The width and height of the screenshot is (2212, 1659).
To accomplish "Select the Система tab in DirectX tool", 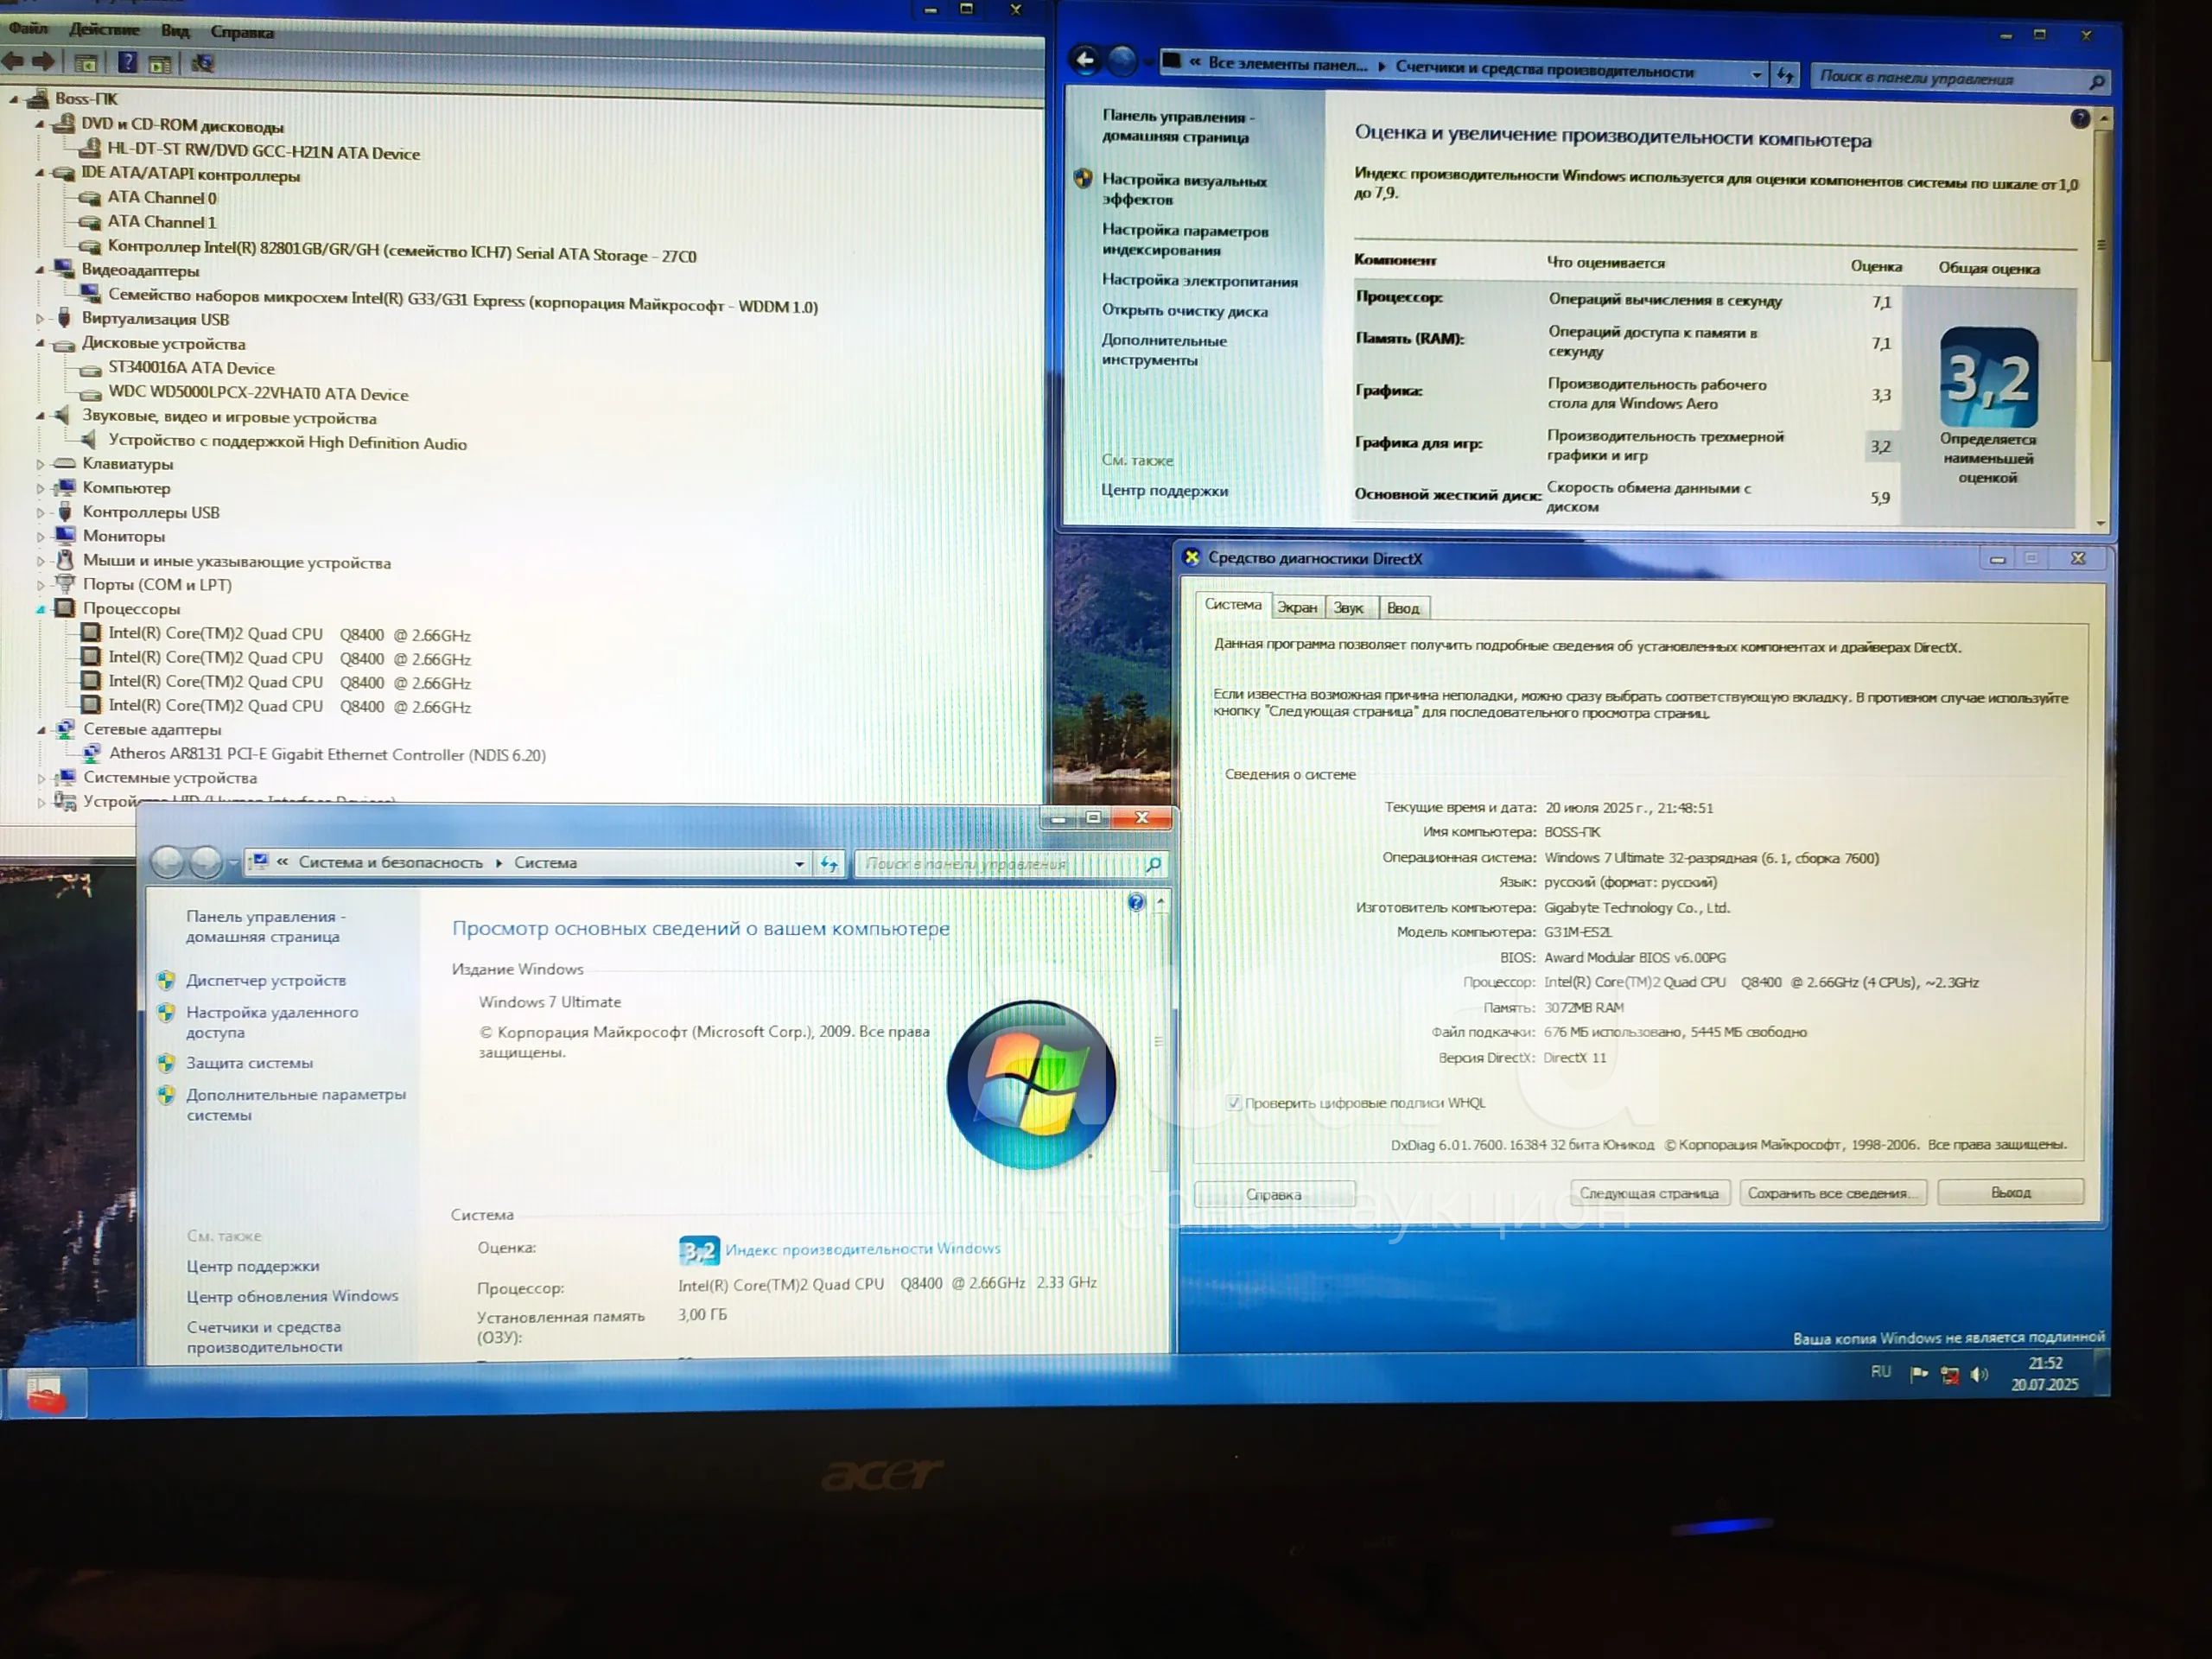I will 1232,604.
